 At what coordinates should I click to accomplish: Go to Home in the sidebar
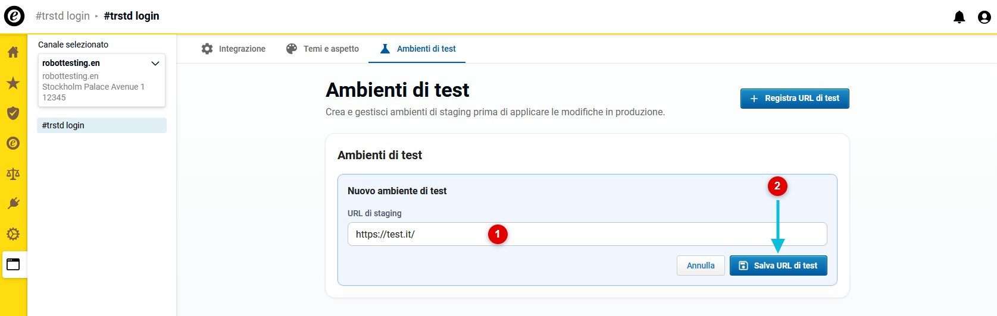(13, 52)
